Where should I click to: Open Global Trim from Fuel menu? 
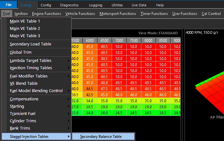pyautogui.click(x=20, y=52)
